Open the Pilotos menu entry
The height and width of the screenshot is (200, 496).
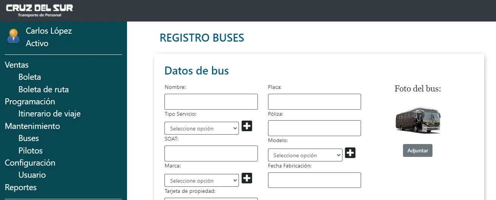(31, 151)
